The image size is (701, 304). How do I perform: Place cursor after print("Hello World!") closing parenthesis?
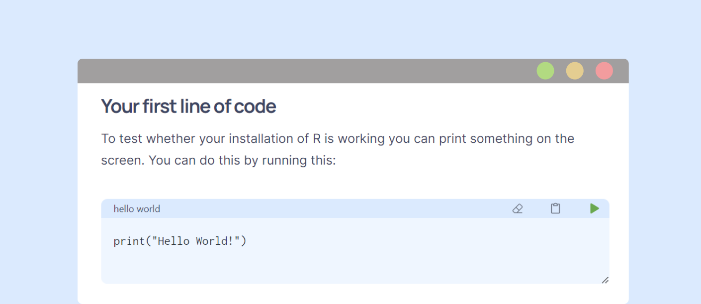click(x=247, y=241)
